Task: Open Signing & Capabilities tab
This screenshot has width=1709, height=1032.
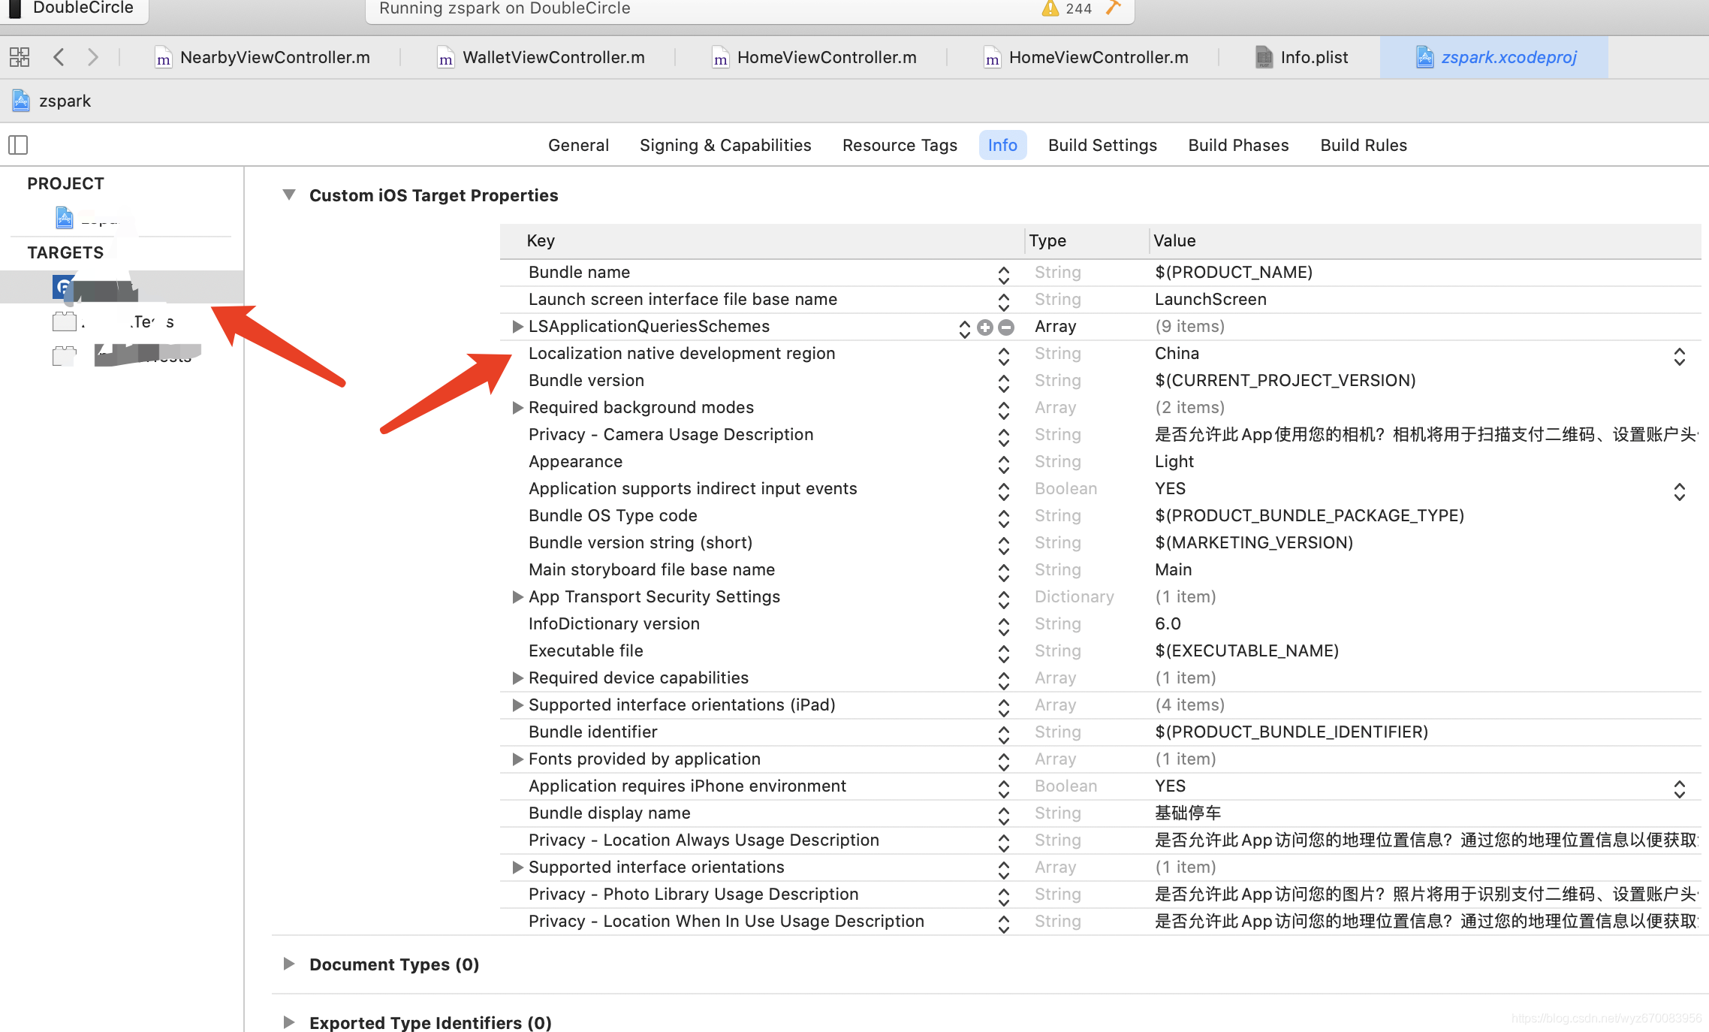Action: [725, 145]
